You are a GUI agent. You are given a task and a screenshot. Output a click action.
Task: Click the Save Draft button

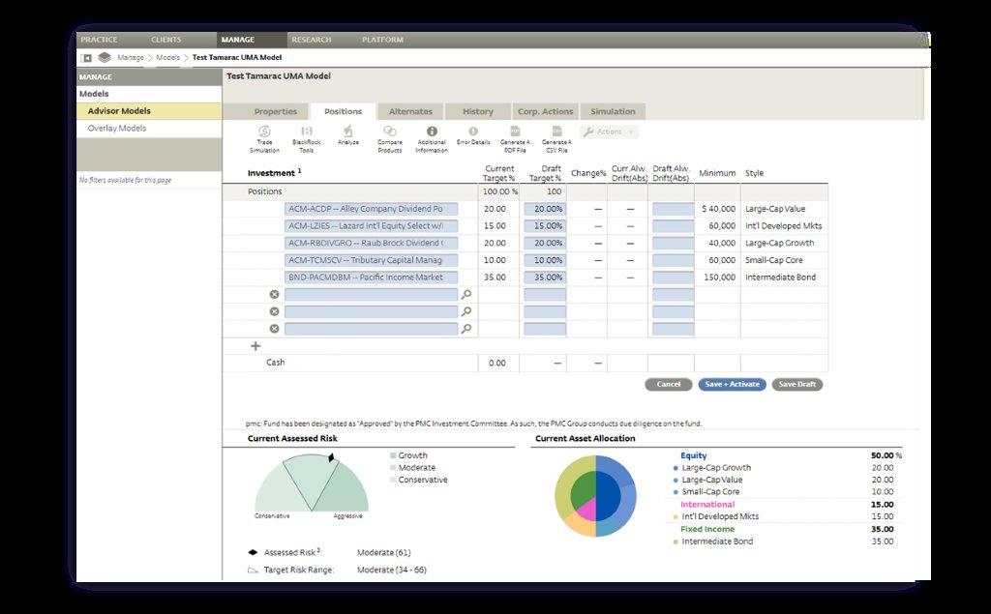pyautogui.click(x=797, y=384)
